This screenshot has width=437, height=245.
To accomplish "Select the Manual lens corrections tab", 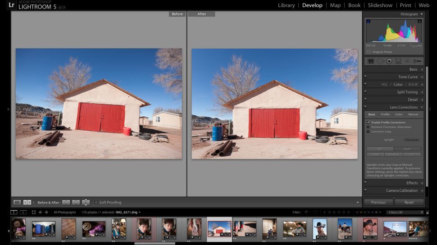I will (x=413, y=114).
